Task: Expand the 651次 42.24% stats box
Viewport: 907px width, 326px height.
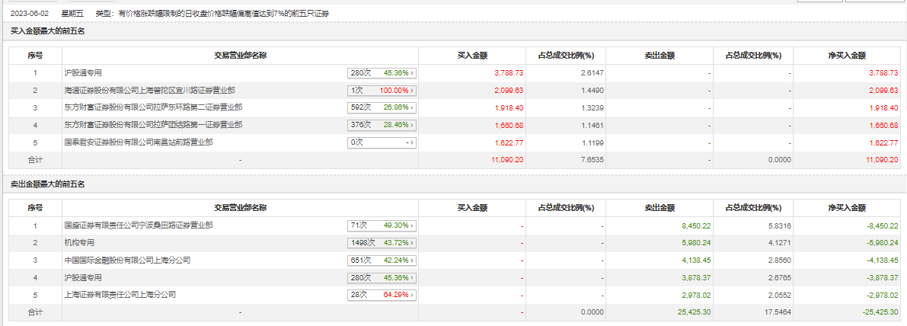Action: [384, 261]
